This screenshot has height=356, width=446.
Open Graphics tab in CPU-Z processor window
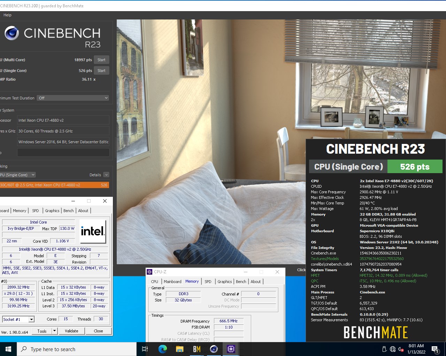click(x=52, y=211)
